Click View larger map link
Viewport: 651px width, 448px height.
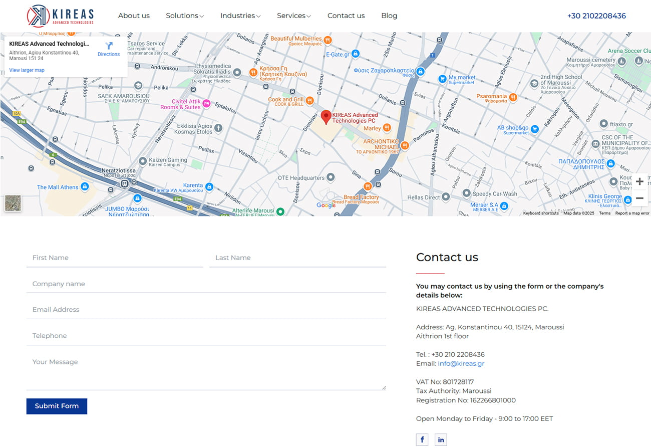pos(27,70)
